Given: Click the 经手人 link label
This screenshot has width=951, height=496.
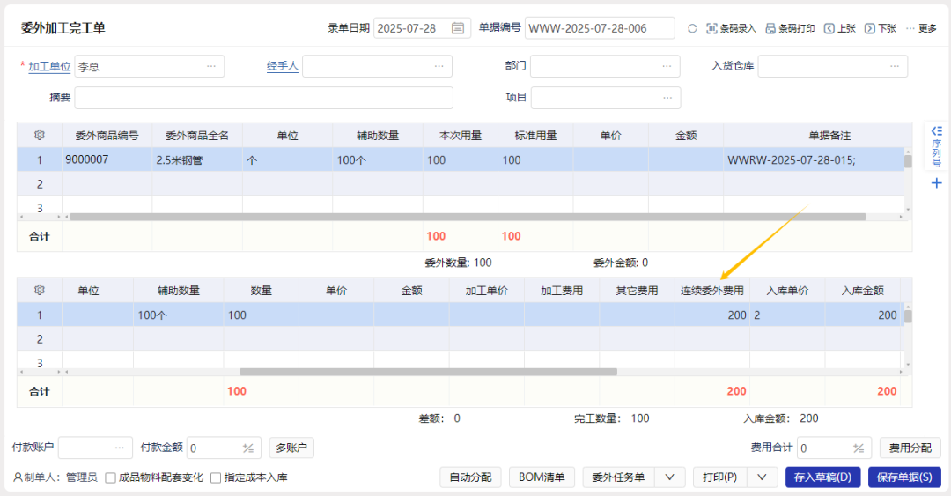Looking at the screenshot, I should [x=283, y=66].
